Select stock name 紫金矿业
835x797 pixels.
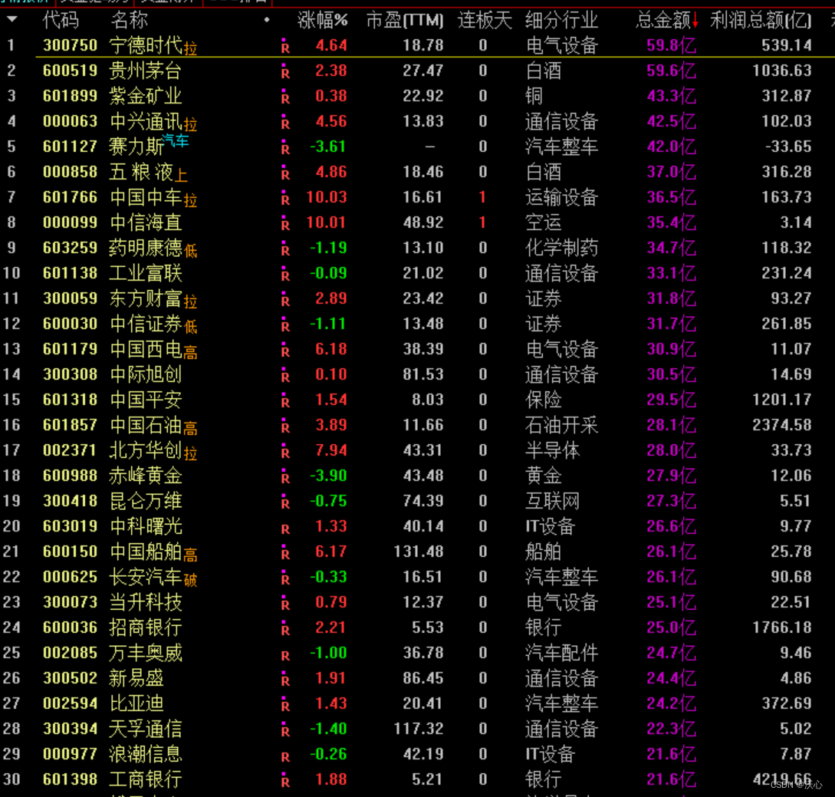click(x=146, y=97)
